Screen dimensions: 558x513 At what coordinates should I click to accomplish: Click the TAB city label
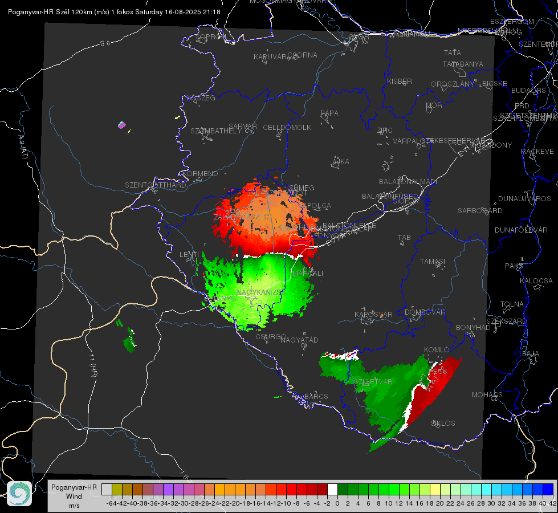click(404, 237)
